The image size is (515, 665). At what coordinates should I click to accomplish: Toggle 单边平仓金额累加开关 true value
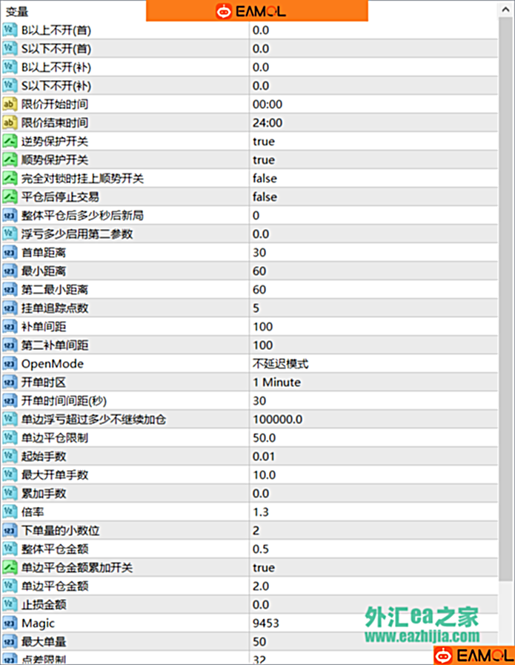coord(263,568)
